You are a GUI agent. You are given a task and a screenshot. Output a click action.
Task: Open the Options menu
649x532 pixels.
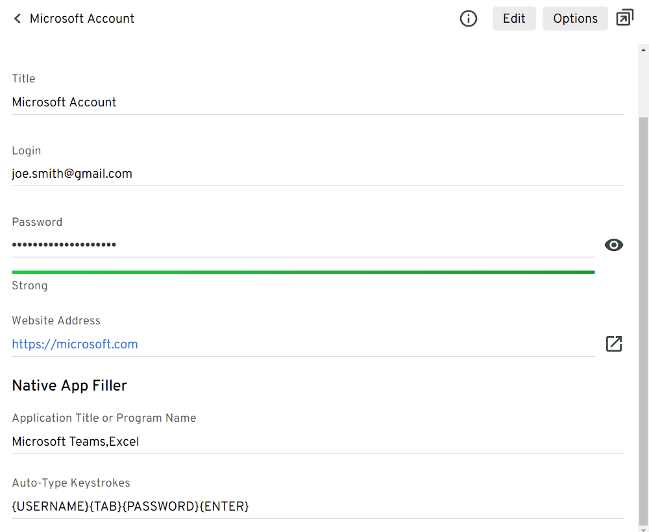tap(574, 19)
